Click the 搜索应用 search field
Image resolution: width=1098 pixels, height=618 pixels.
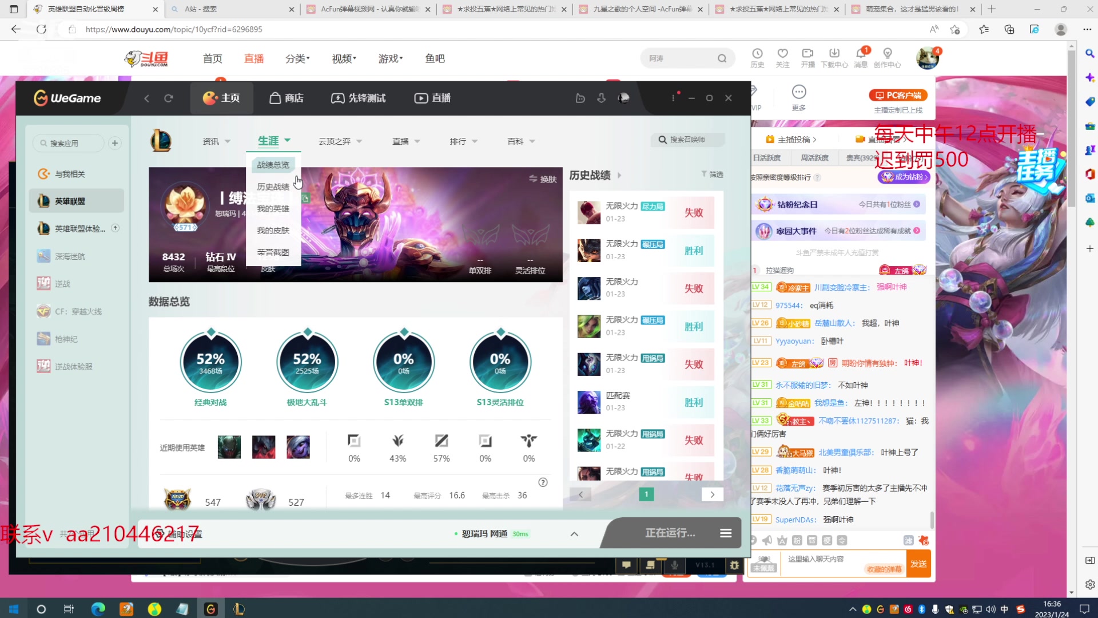click(69, 143)
